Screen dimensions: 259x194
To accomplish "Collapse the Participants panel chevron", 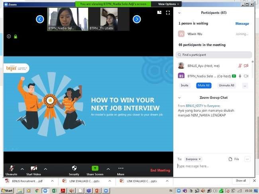I will click(179, 13).
